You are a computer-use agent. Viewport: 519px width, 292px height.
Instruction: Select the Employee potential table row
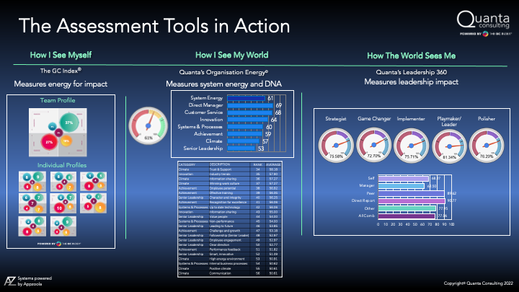pyautogui.click(x=230, y=188)
